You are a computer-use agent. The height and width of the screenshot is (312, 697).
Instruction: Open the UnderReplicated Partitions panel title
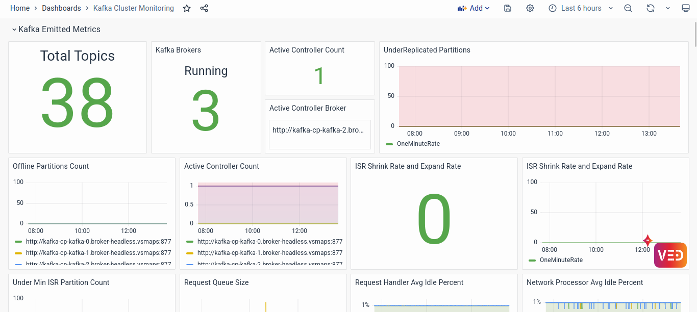427,50
